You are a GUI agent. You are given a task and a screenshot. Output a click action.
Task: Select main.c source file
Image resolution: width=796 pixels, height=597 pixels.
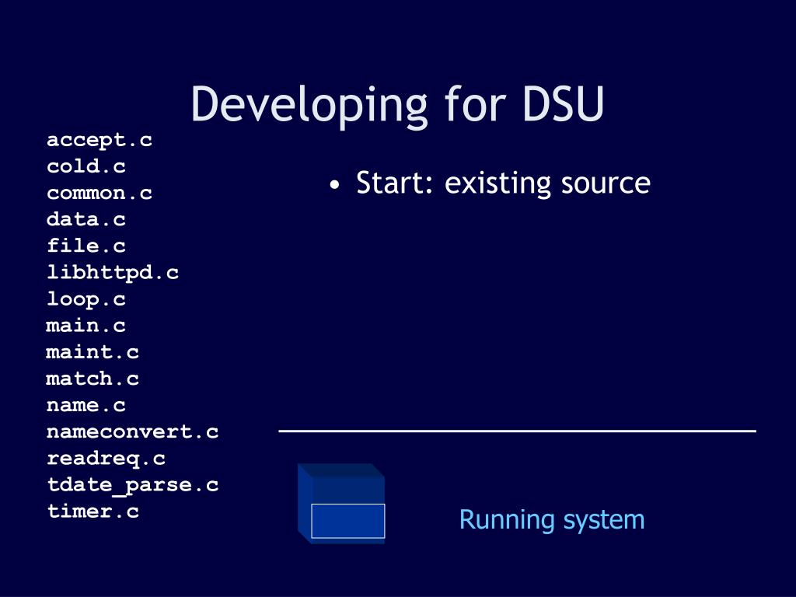(86, 326)
